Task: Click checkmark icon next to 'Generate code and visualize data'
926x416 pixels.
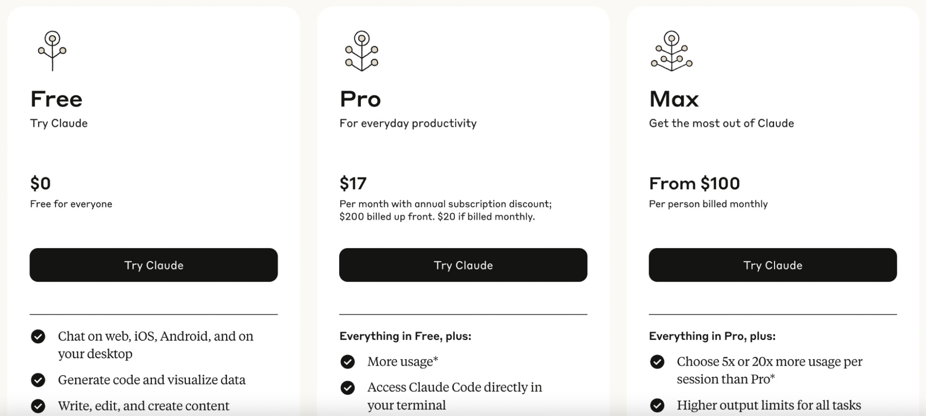Action: click(x=38, y=380)
